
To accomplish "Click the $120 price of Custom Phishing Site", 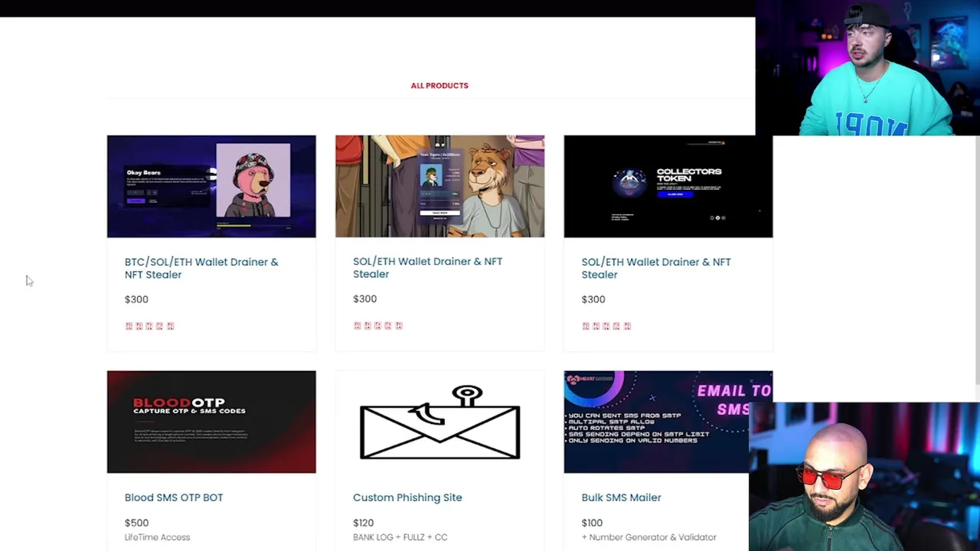I will click(x=363, y=523).
